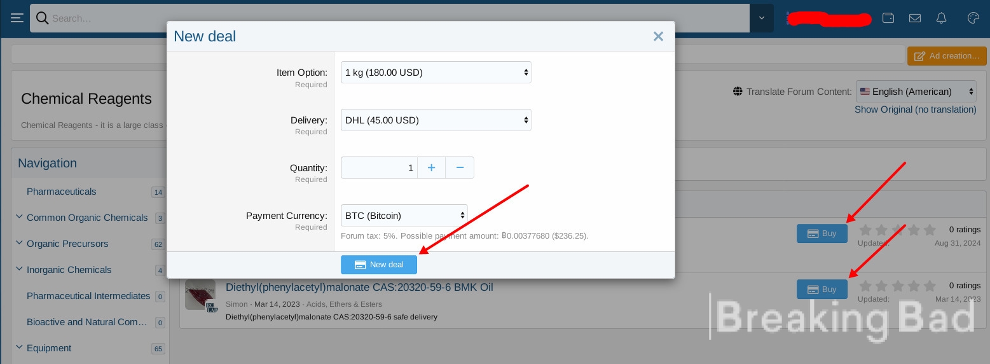
Task: Click the fifth rating star in Aug 31, 2024 row
Action: tap(930, 230)
